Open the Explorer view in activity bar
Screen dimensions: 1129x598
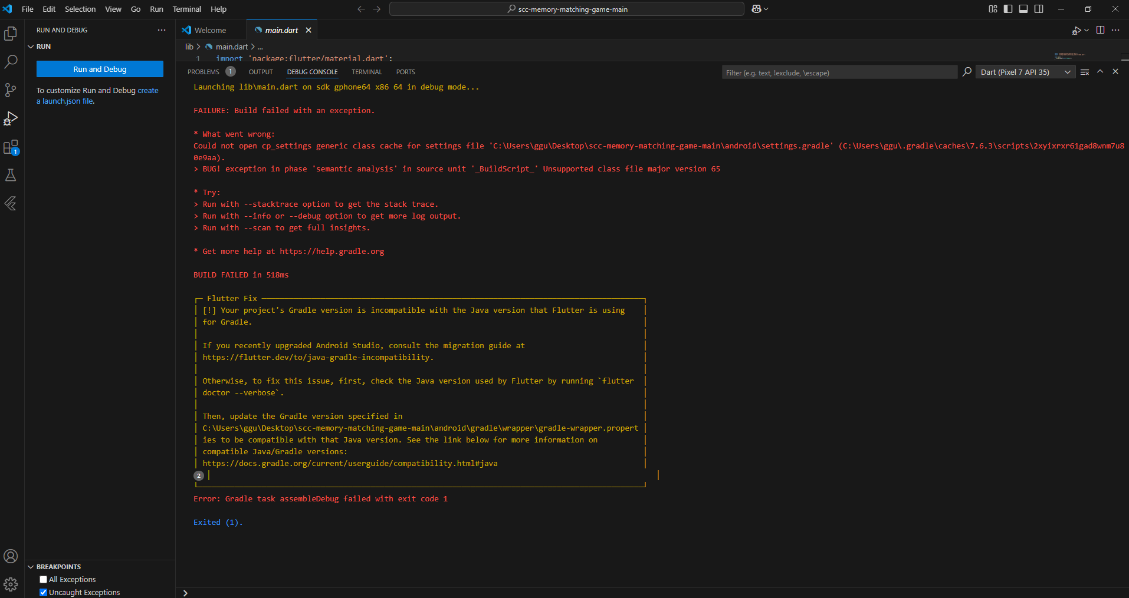click(11, 34)
